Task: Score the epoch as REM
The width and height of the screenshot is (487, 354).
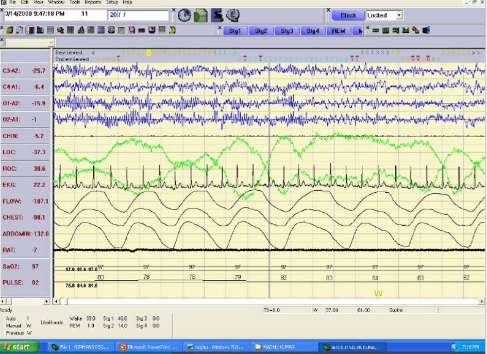Action: pos(339,31)
